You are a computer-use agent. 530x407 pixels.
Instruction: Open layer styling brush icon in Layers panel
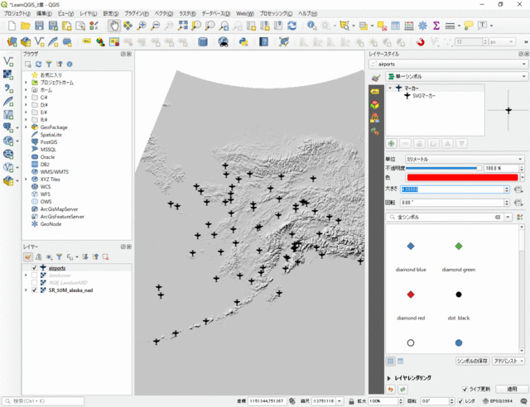(28, 257)
